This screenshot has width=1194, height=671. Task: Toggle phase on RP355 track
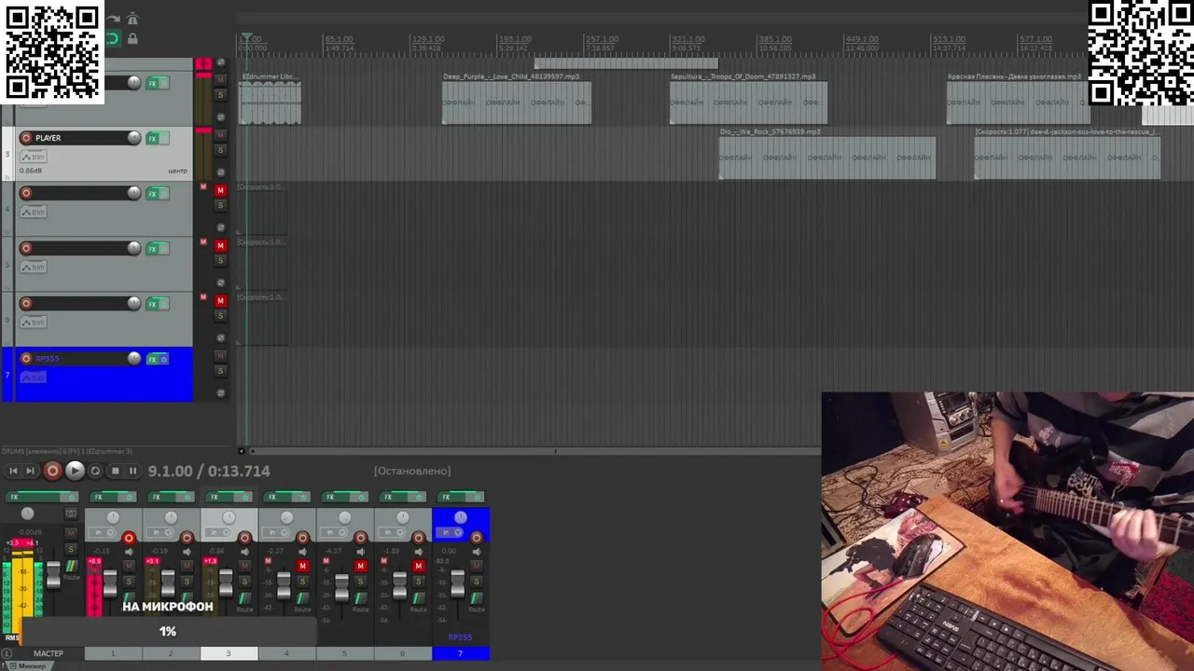pyautogui.click(x=221, y=392)
